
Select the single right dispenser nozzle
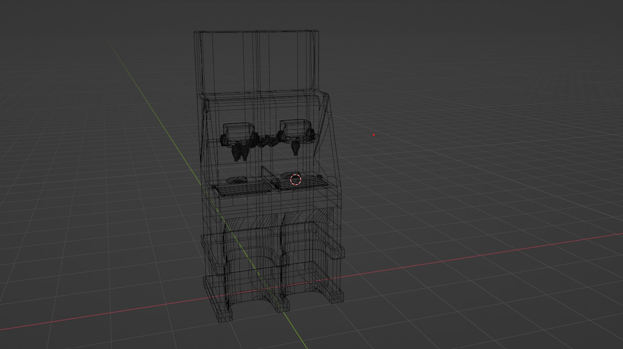tap(295, 148)
